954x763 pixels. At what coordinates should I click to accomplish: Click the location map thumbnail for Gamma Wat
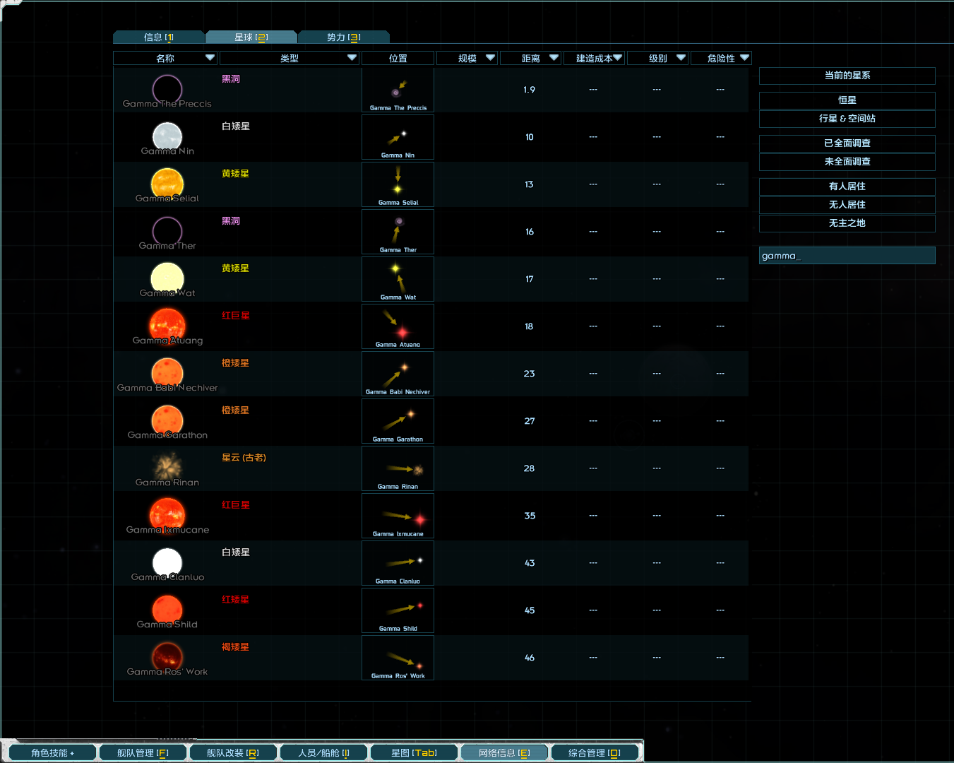(x=398, y=279)
